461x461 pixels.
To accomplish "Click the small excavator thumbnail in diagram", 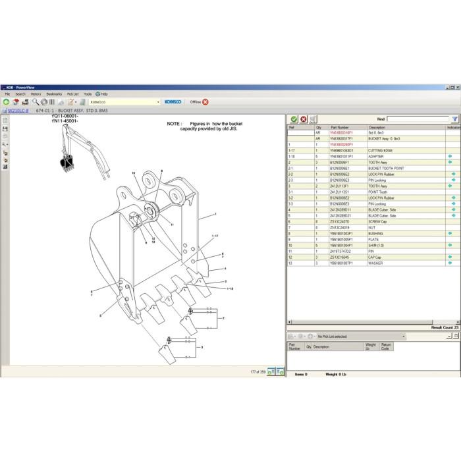I will pyautogui.click(x=84, y=151).
